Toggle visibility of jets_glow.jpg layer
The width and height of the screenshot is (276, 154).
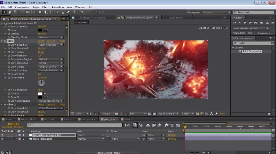(x=3, y=139)
